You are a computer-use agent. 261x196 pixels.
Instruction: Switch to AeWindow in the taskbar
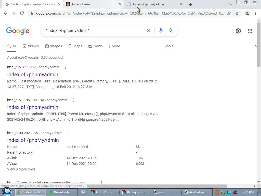point(197,192)
